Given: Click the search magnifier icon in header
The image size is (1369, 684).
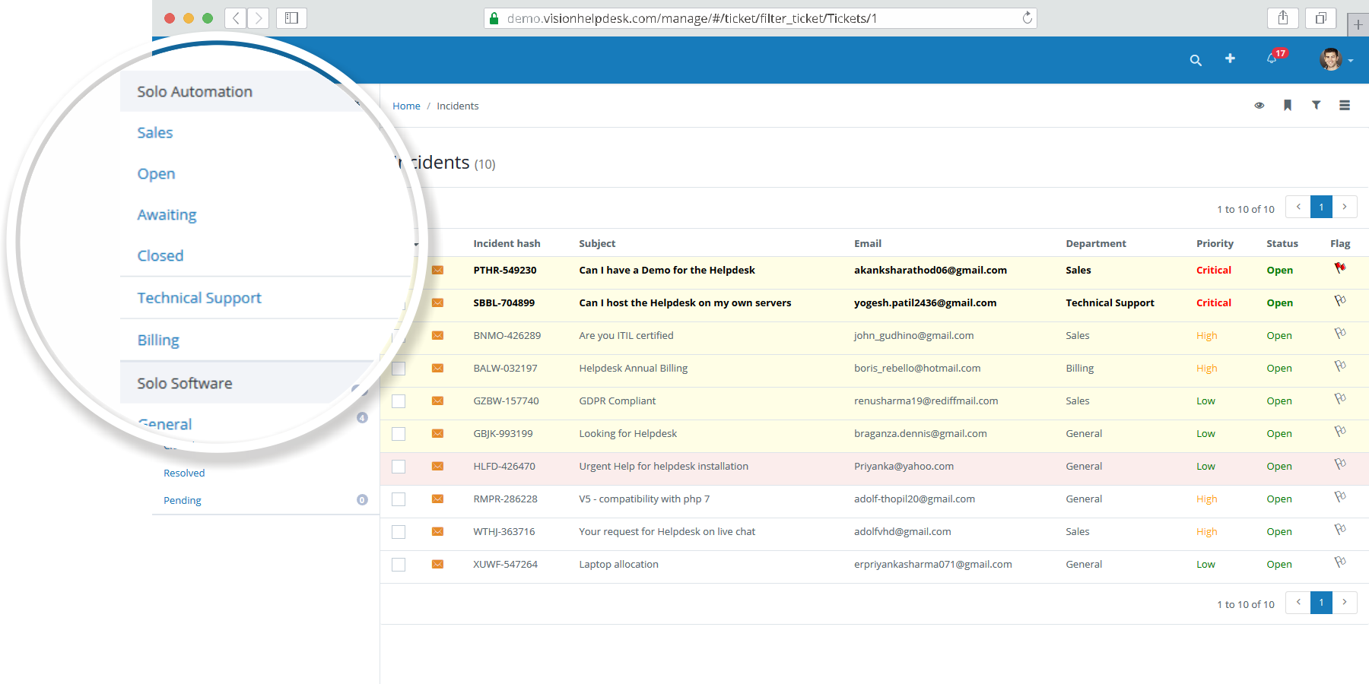Looking at the screenshot, I should click(x=1196, y=60).
